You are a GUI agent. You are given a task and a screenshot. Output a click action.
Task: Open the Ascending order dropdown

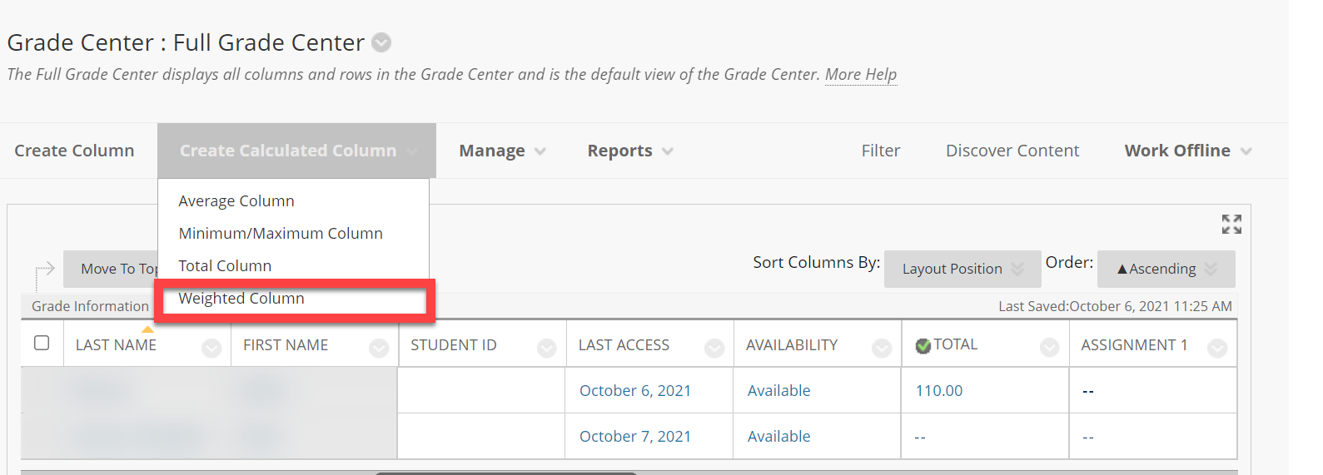1166,269
